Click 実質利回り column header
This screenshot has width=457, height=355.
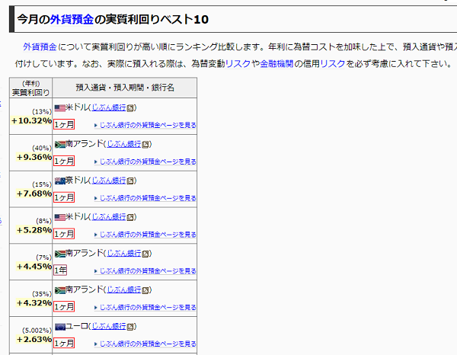click(x=31, y=88)
